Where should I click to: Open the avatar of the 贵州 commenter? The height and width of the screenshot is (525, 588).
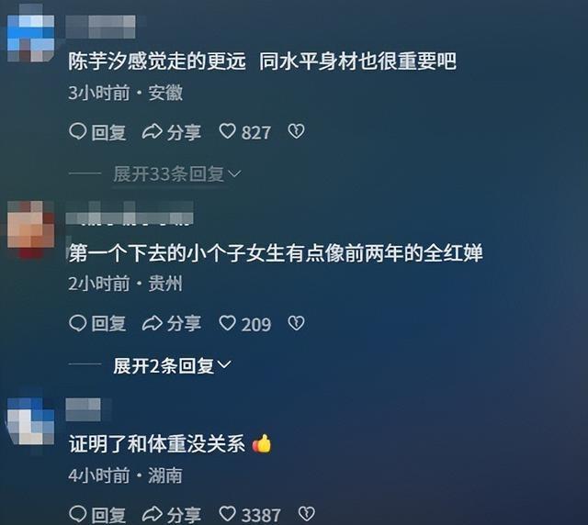[30, 229]
